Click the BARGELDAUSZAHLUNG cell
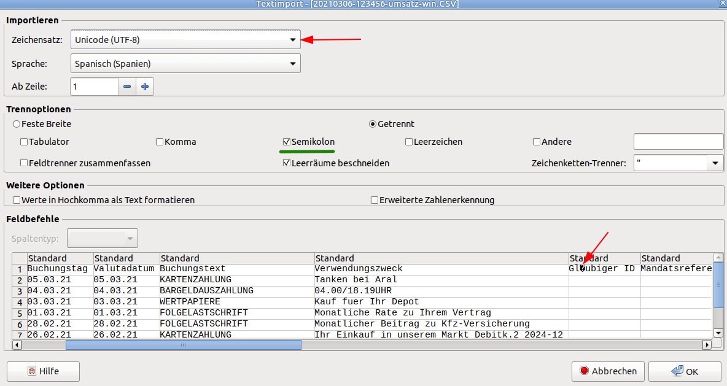Viewport: 727px width, 386px height. [236, 291]
